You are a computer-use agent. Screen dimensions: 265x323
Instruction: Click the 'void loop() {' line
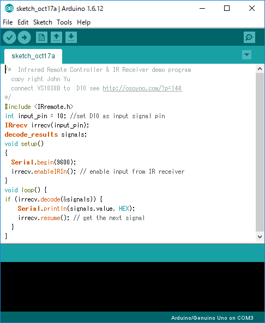(26, 190)
